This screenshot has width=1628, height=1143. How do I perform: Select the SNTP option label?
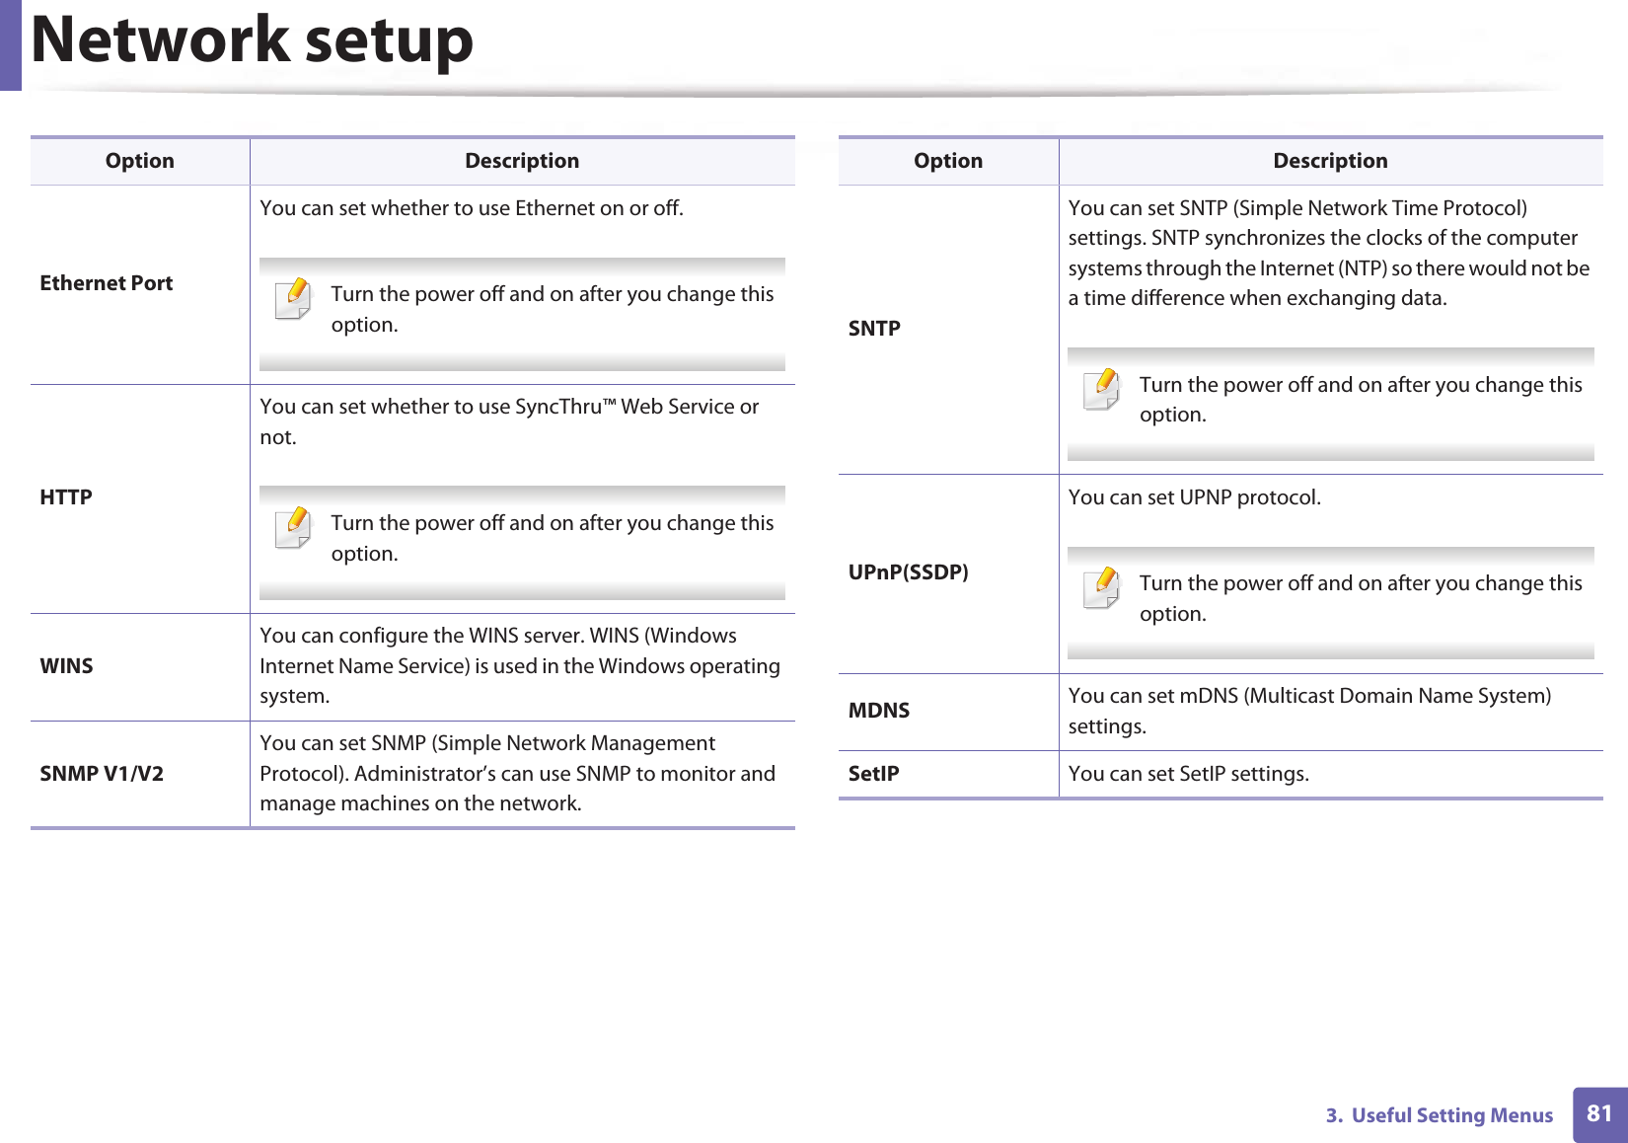click(x=874, y=329)
